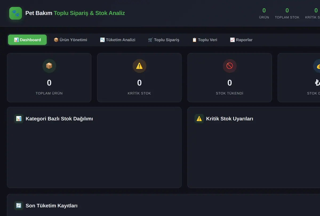Click the warning icon above Kritik Stok

(x=139, y=66)
